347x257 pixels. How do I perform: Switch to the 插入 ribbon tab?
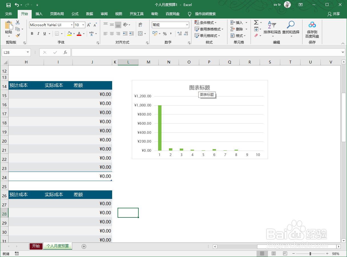pyautogui.click(x=39, y=14)
